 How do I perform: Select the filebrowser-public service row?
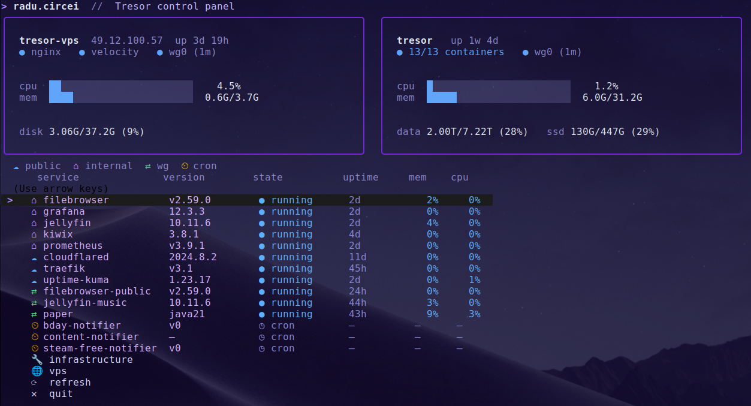point(97,291)
